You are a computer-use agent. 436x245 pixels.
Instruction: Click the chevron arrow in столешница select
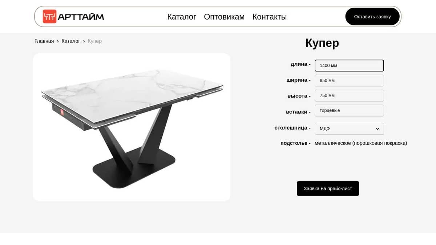coord(378,129)
